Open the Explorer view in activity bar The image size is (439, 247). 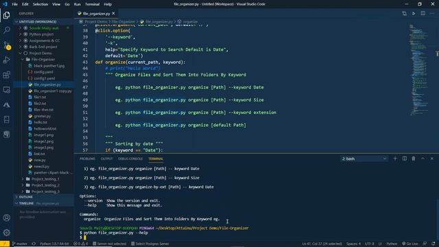tap(6, 15)
